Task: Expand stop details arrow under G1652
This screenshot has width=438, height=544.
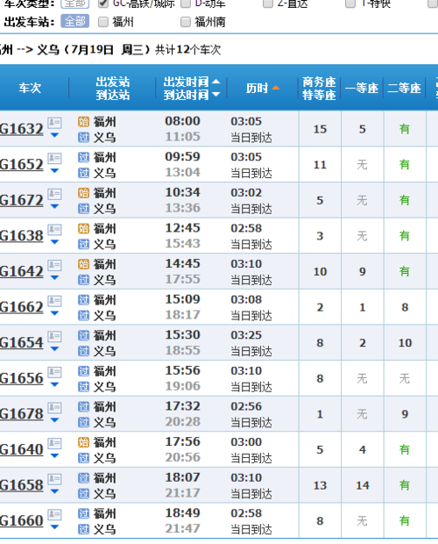Action: tap(54, 171)
